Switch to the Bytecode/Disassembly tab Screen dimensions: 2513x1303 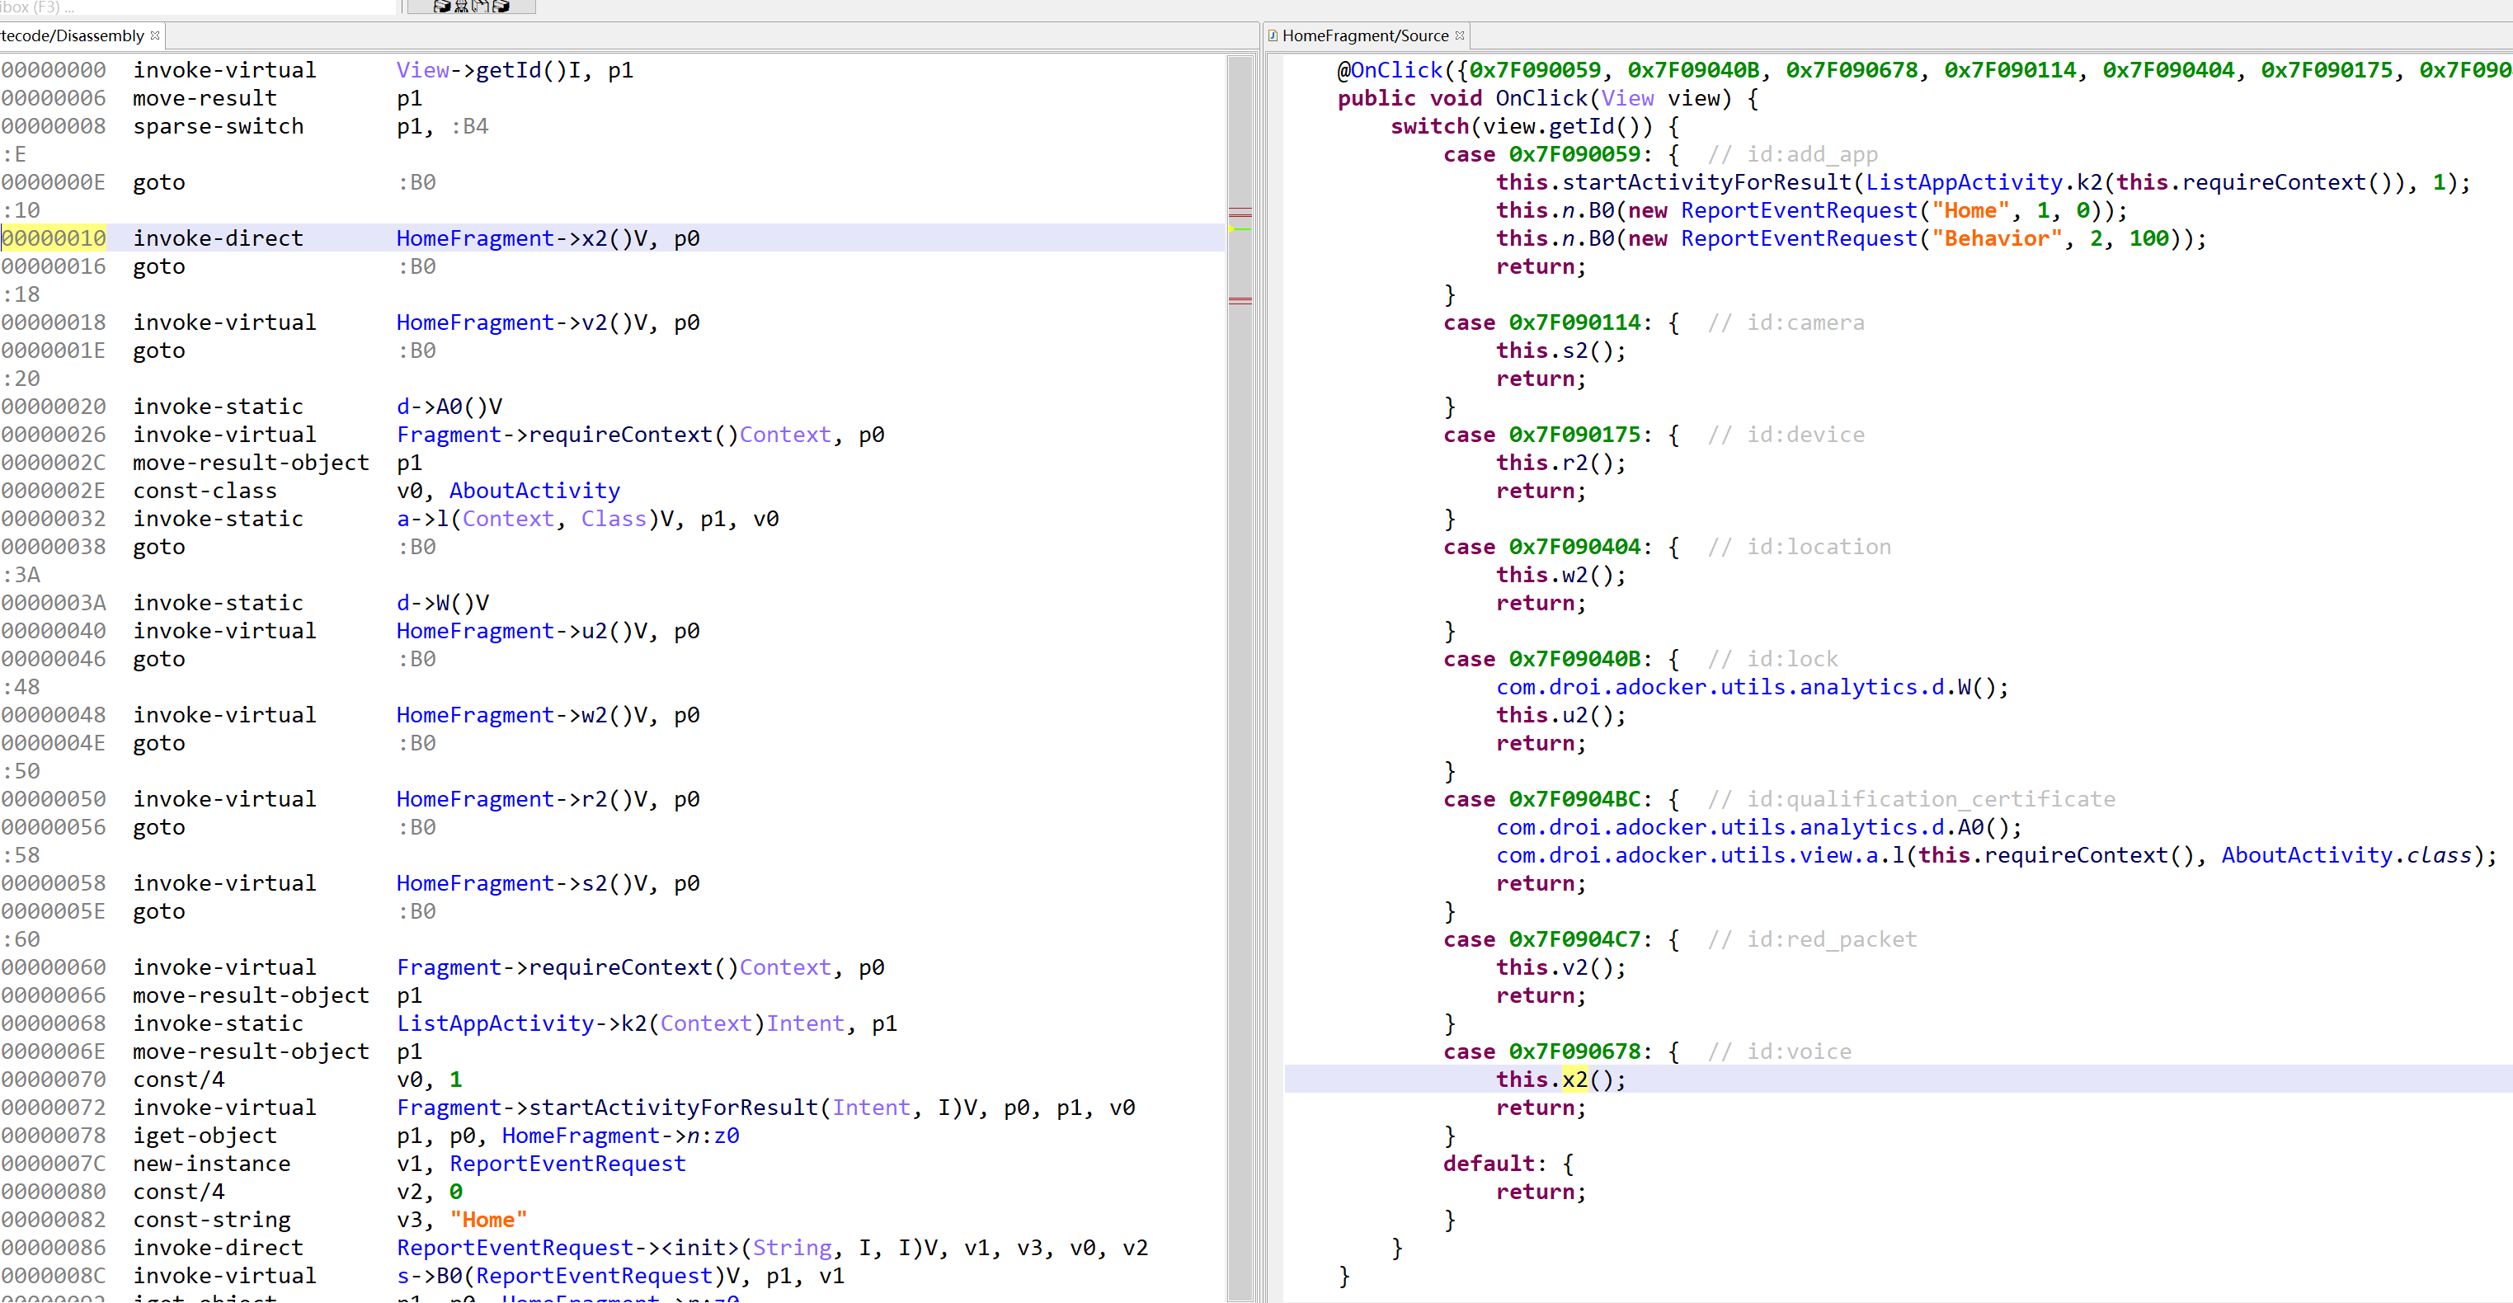[x=73, y=36]
